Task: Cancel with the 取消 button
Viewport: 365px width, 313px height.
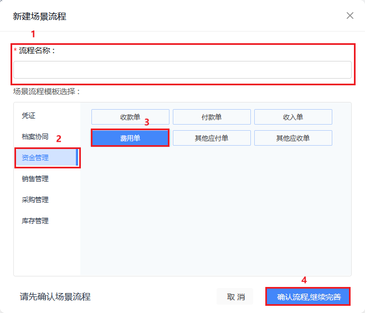Action: (235, 296)
